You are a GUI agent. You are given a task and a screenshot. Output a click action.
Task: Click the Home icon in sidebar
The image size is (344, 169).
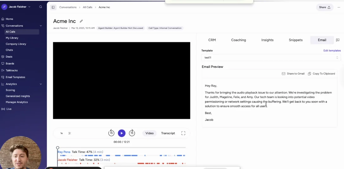click(3, 19)
